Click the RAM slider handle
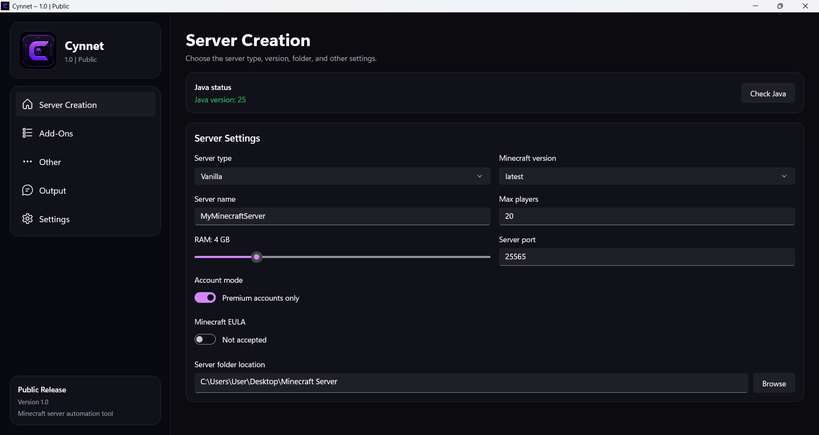Image resolution: width=819 pixels, height=435 pixels. tap(257, 257)
